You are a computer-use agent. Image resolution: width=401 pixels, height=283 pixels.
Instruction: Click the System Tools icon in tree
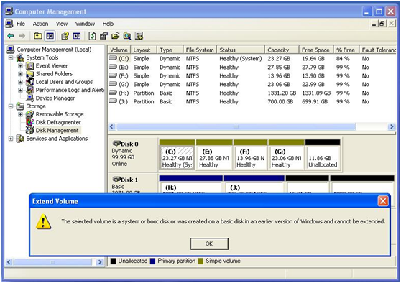pos(20,57)
